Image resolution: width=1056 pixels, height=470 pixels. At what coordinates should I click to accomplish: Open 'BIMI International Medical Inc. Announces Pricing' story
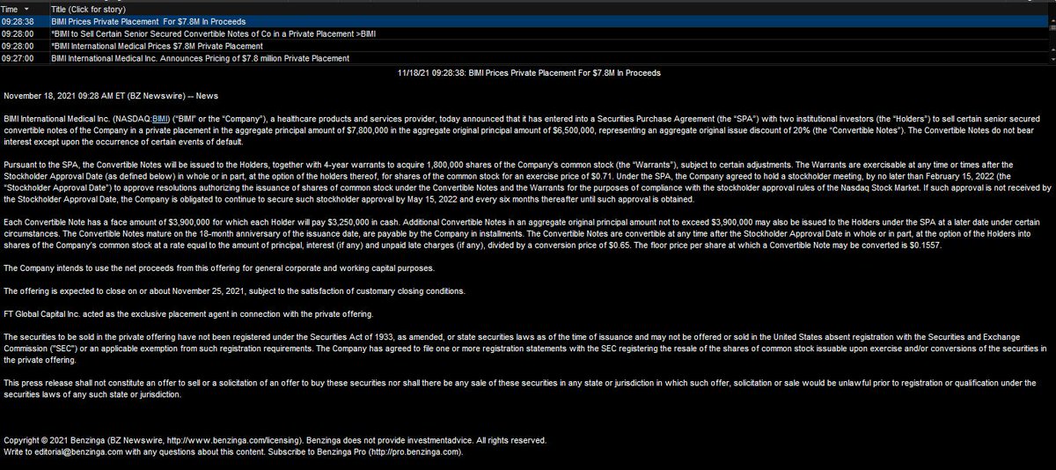click(x=200, y=58)
